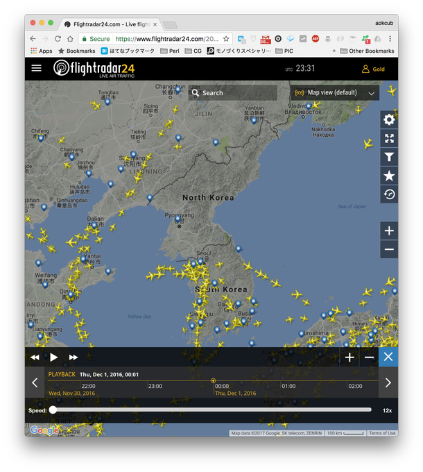
Task: Open Chrome three-dot menu
Action: click(390, 39)
